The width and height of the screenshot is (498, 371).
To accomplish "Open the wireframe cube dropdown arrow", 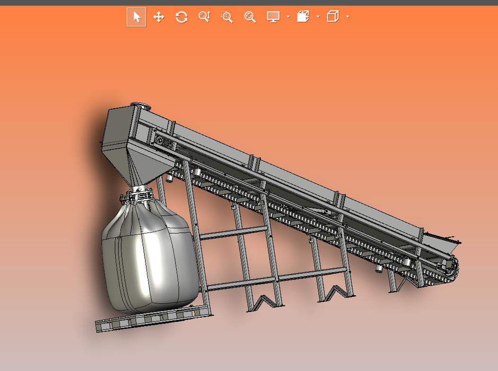I will tap(348, 17).
